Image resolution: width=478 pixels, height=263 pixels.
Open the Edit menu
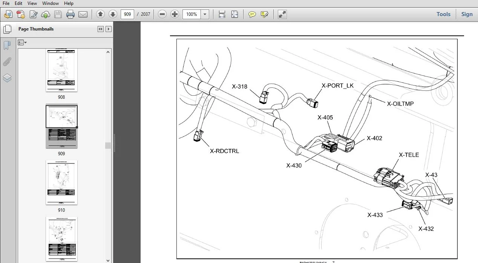click(18, 3)
